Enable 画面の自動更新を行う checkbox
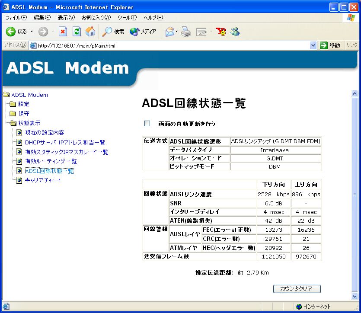 pyautogui.click(x=147, y=124)
